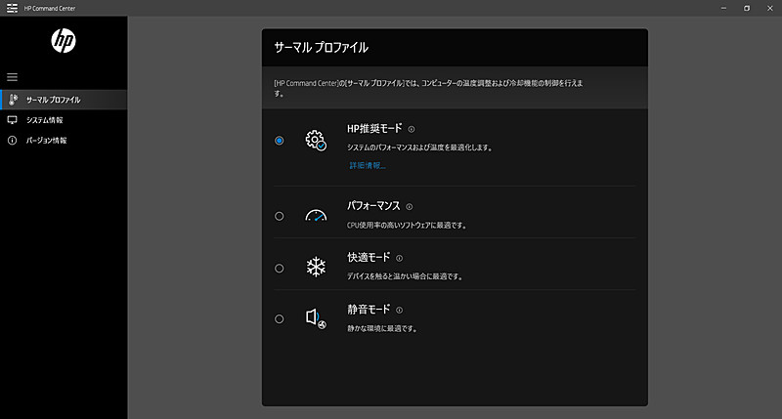This screenshot has width=782, height=419.
Task: Click the thermometer icon for サーマル プロファイル
Action: pyautogui.click(x=14, y=100)
